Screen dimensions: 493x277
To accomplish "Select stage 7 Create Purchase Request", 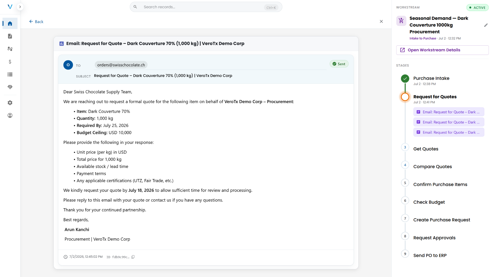I will (x=442, y=220).
